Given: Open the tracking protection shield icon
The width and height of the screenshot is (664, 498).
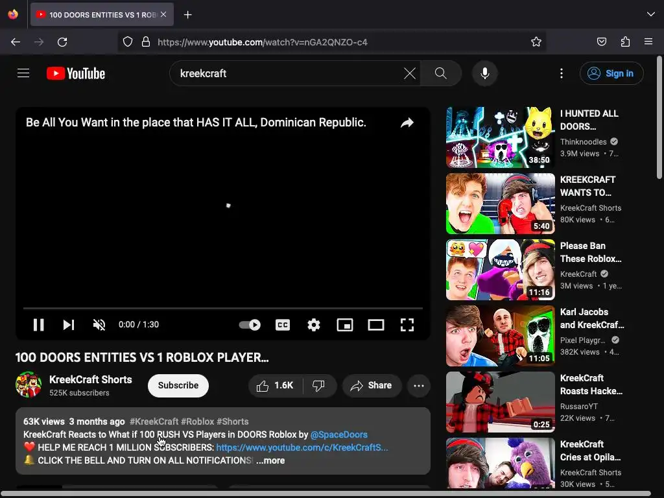Looking at the screenshot, I should pyautogui.click(x=128, y=41).
